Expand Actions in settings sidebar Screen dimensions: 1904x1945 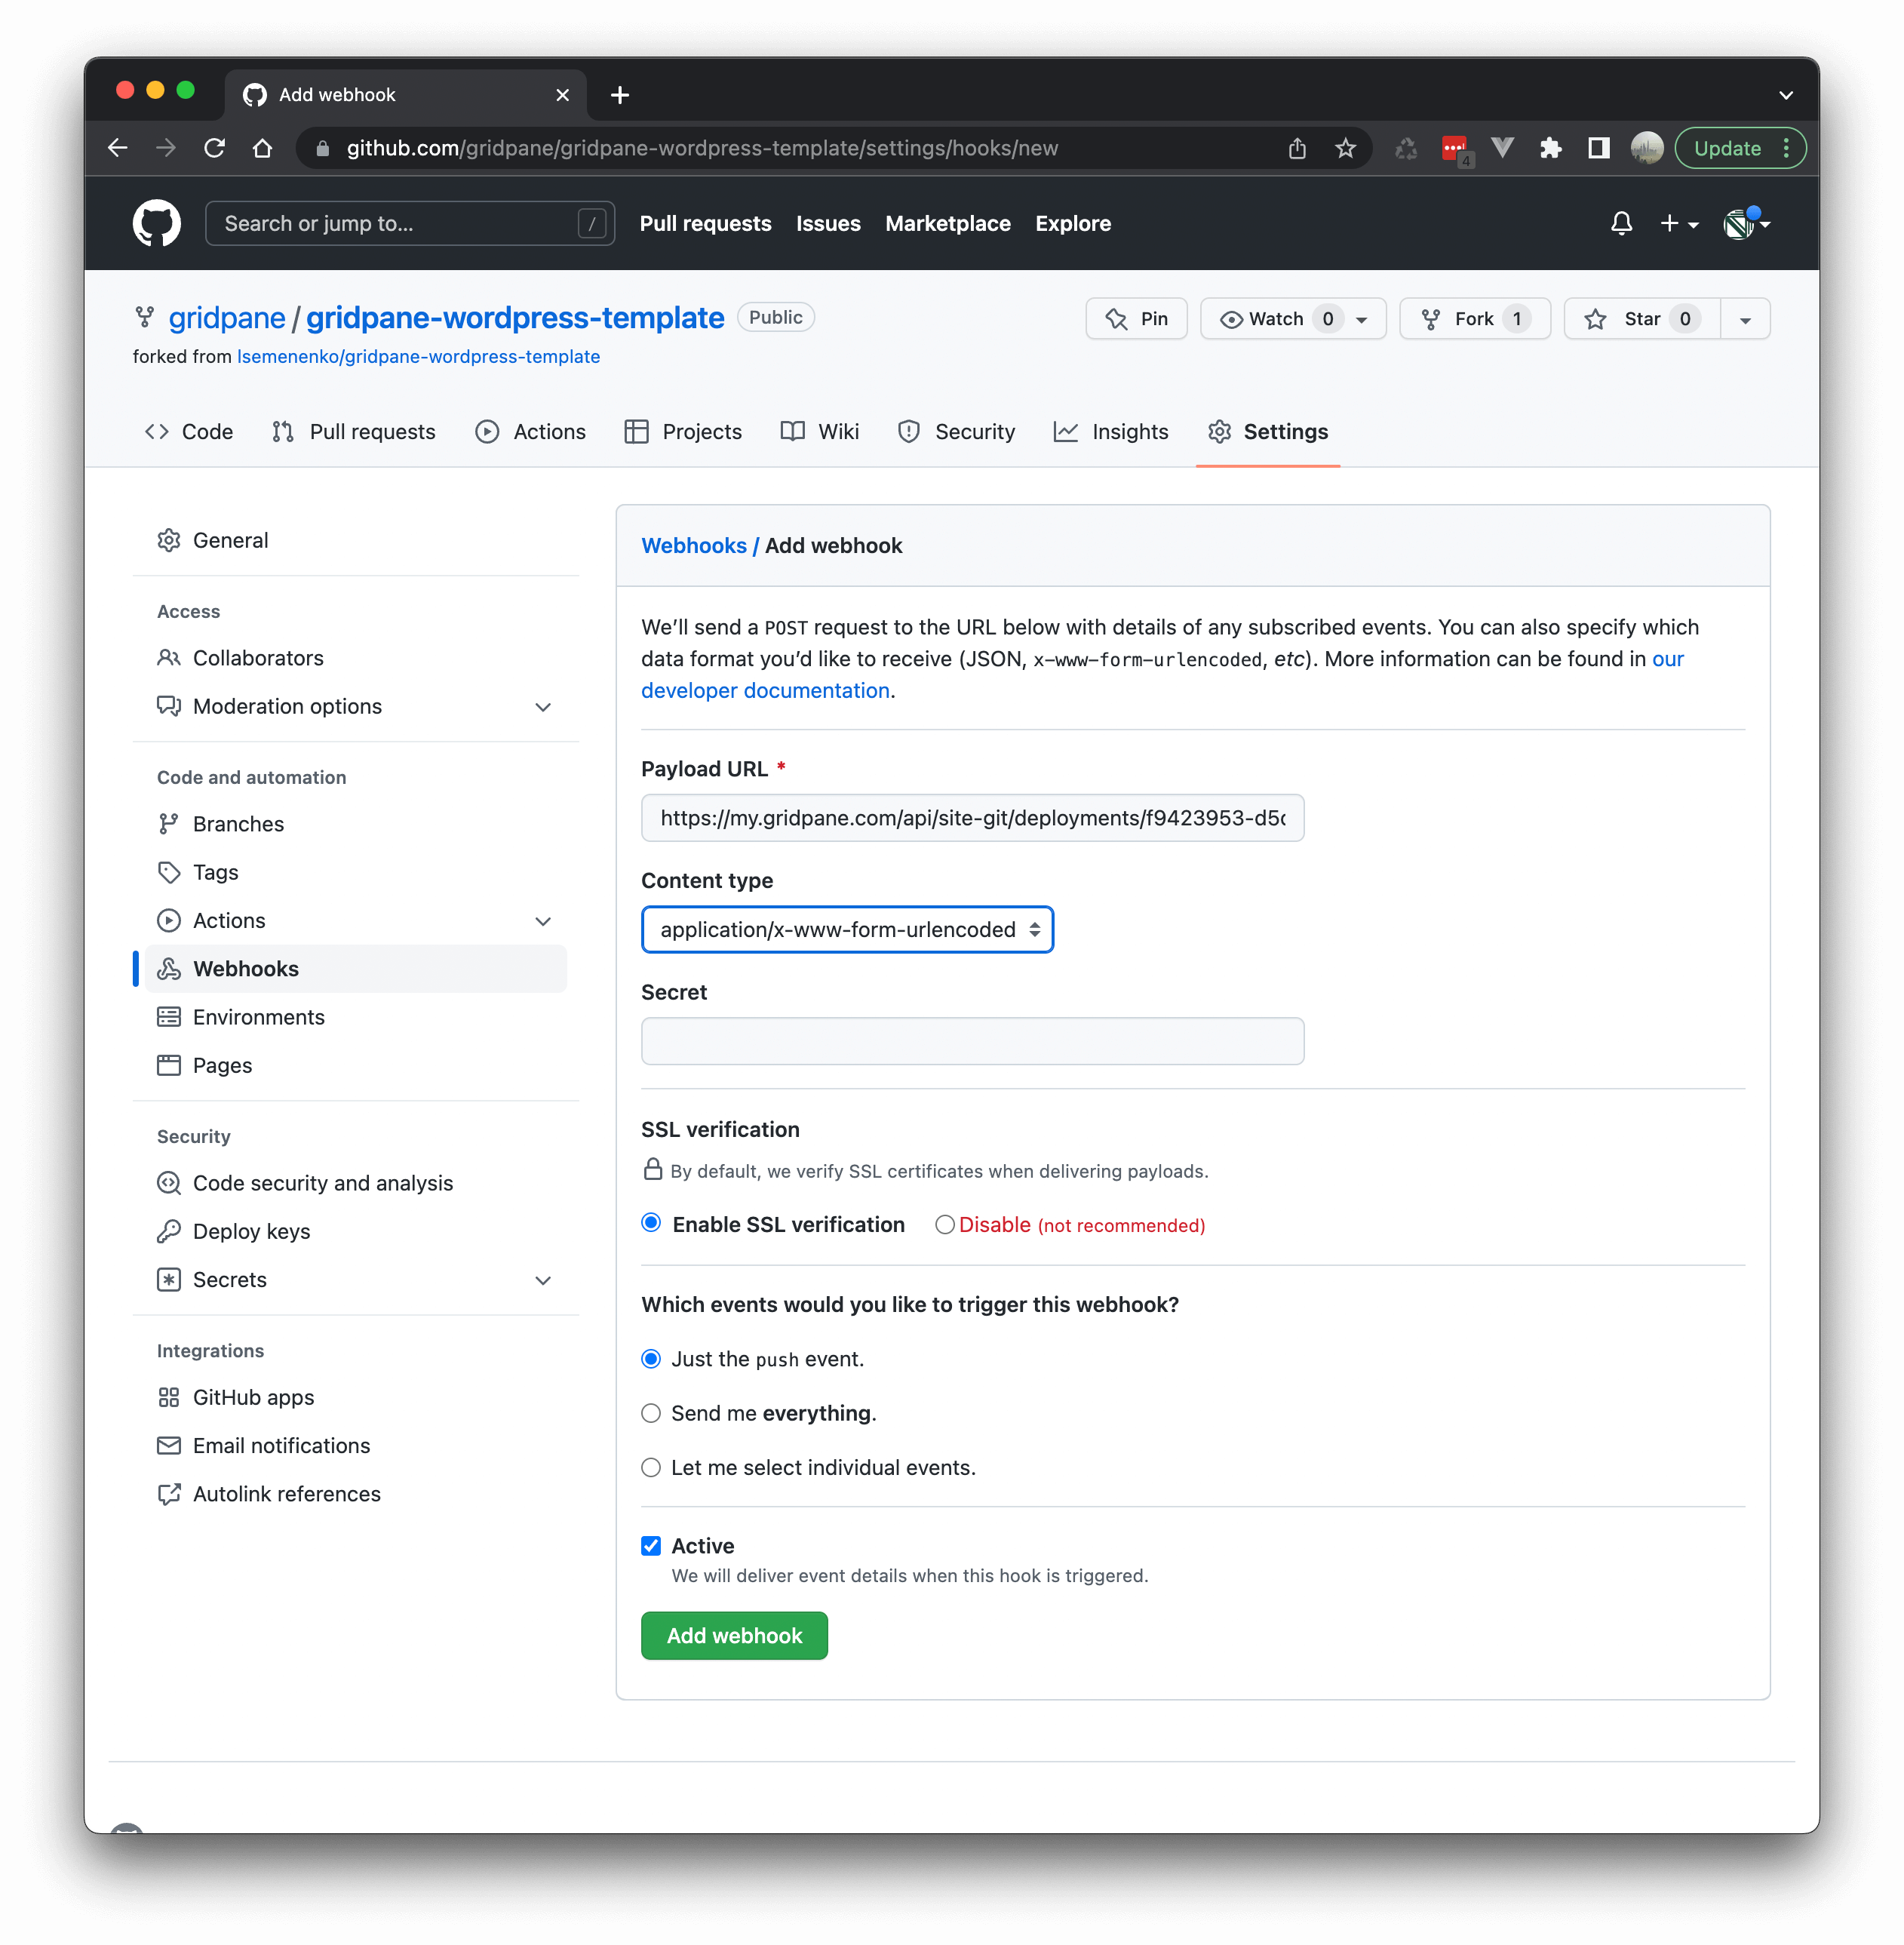tap(543, 921)
